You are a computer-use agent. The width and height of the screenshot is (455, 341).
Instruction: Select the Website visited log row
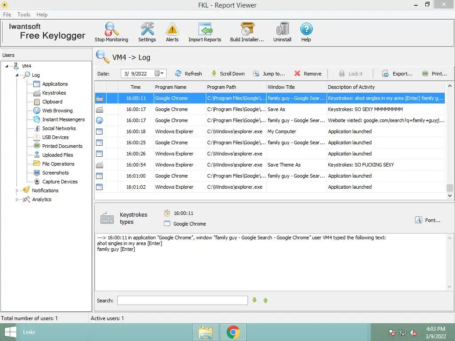click(x=270, y=120)
